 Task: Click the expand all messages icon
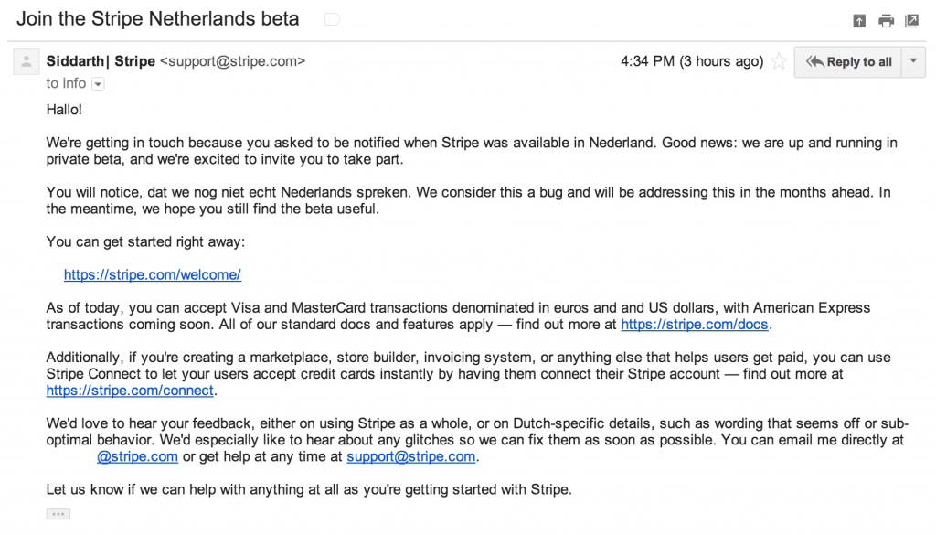[x=858, y=21]
